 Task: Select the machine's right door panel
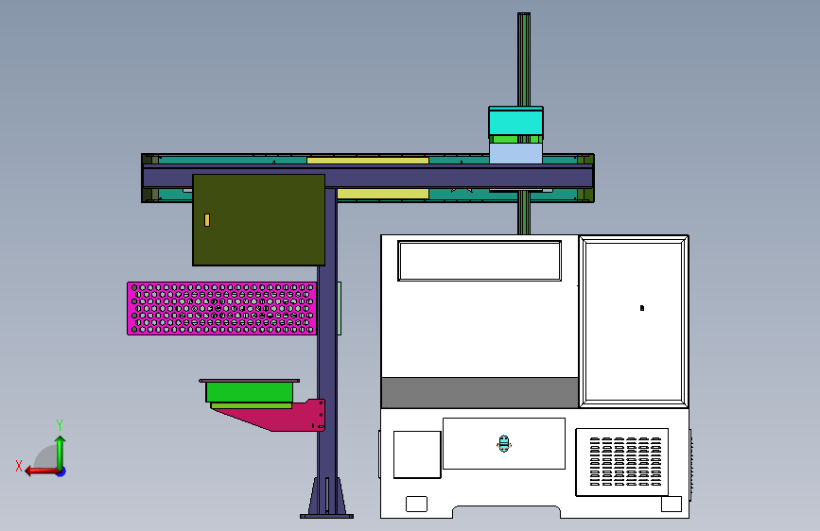(634, 321)
